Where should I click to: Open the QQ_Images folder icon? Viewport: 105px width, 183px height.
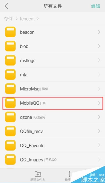10,159
